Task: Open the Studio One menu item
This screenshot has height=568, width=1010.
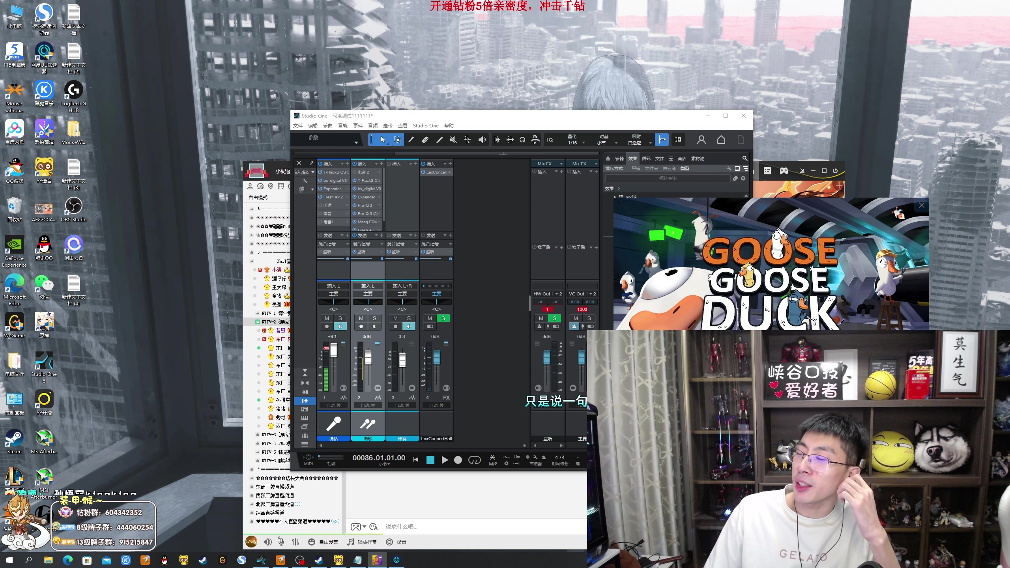Action: pyautogui.click(x=426, y=125)
